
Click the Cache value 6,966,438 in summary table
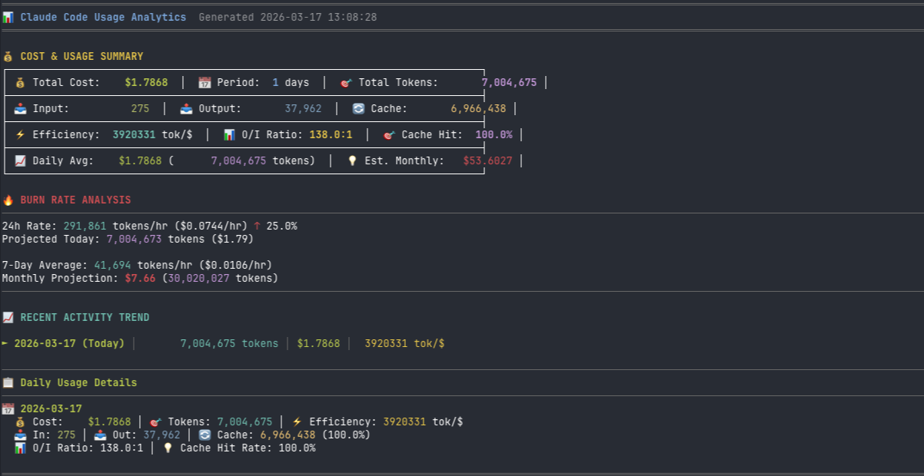(x=478, y=109)
